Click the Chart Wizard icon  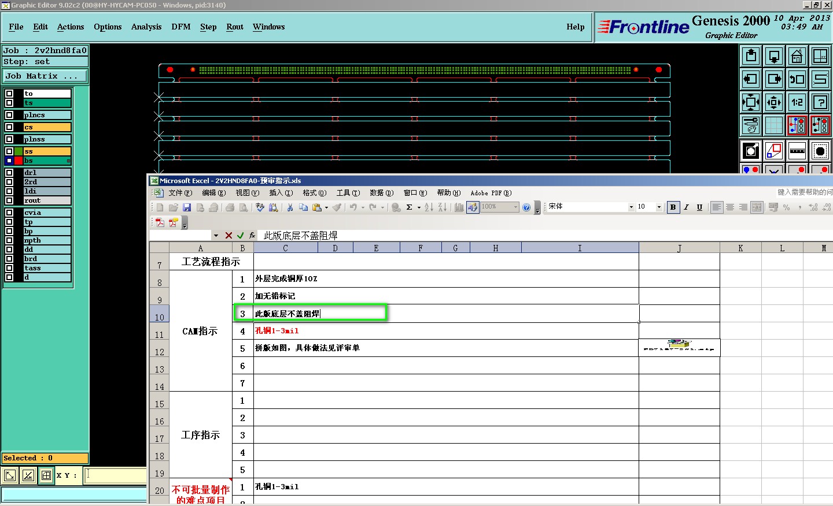[459, 207]
